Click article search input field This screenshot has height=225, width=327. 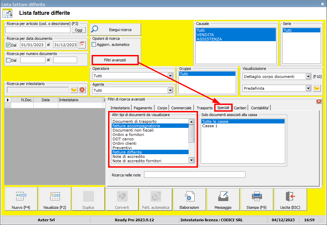[38, 30]
